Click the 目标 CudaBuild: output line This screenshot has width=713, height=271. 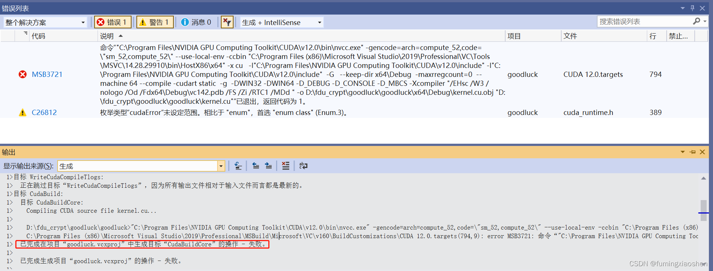click(x=38, y=194)
